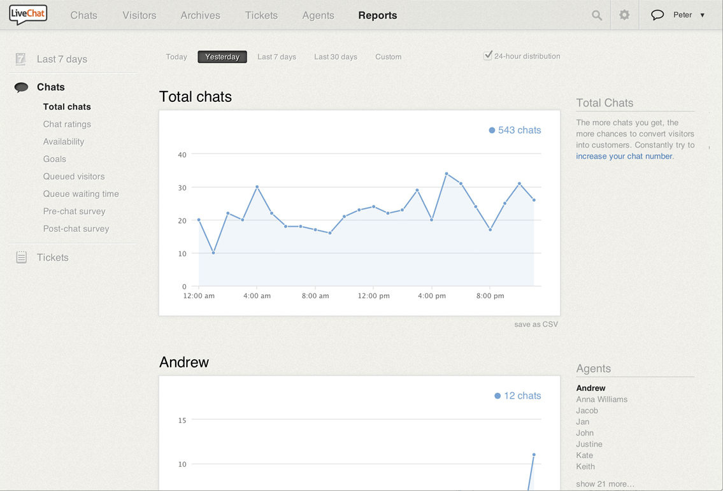Click the speech bubble icon beside Peter
Screen dimensions: 723x491
click(657, 15)
